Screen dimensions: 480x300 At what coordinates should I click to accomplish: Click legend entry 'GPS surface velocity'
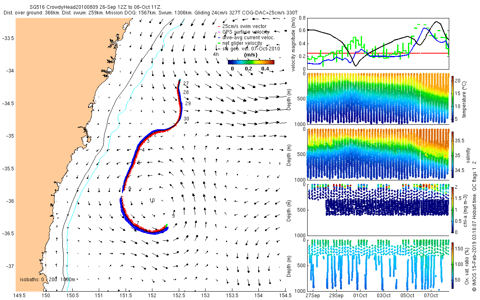click(246, 32)
